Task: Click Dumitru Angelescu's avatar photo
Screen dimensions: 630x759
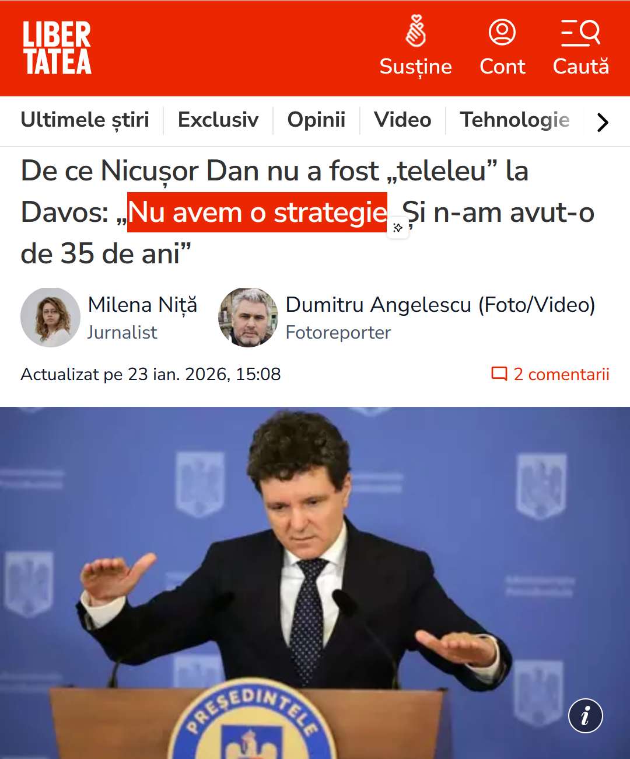Action: coord(248,317)
